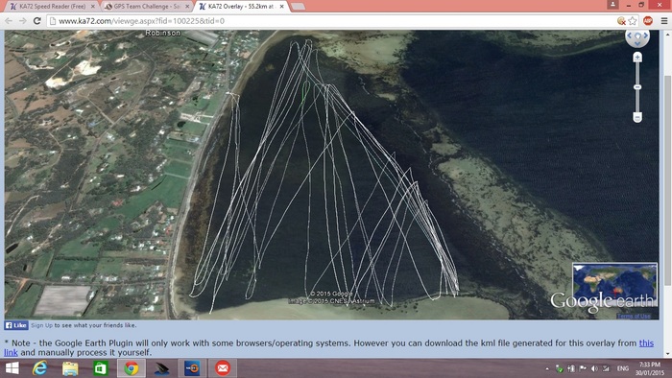Switch to KA72 Speed Reader (Free) tab
672x378 pixels.
(x=52, y=7)
